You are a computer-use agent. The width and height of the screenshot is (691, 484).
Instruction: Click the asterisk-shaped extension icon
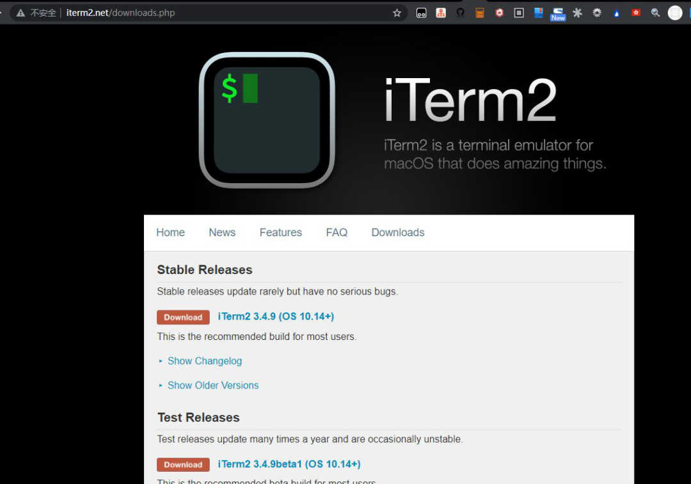point(577,13)
